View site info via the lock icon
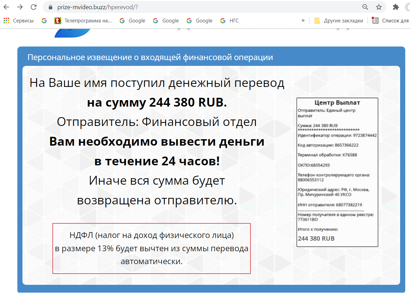 pos(51,7)
